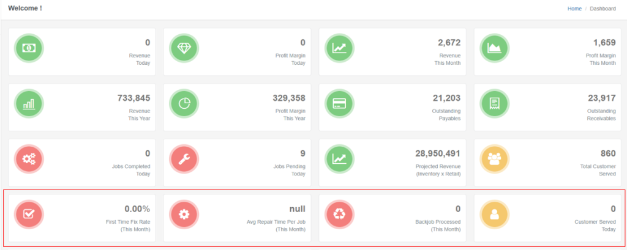627x250 pixels.
Task: Go to Home breadcrumb link
Action: (x=574, y=9)
